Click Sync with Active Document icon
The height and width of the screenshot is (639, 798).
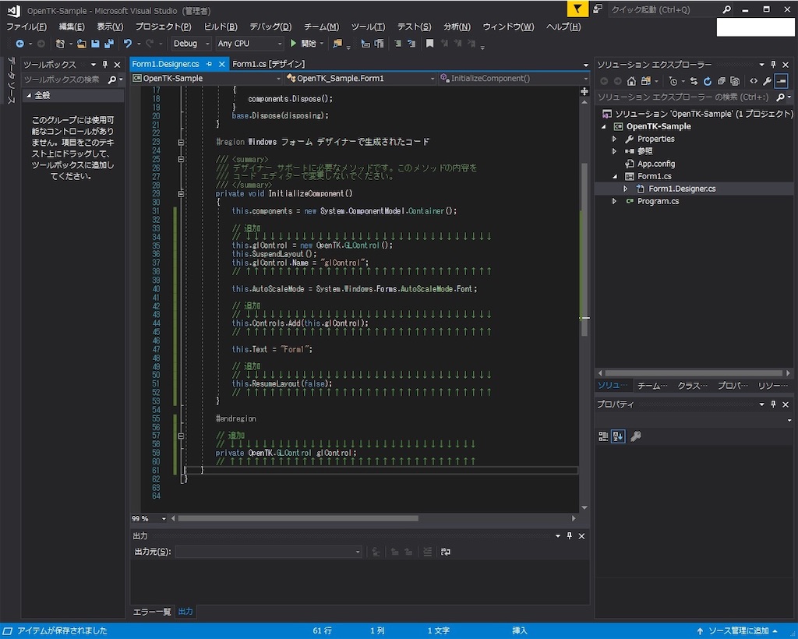coord(694,81)
